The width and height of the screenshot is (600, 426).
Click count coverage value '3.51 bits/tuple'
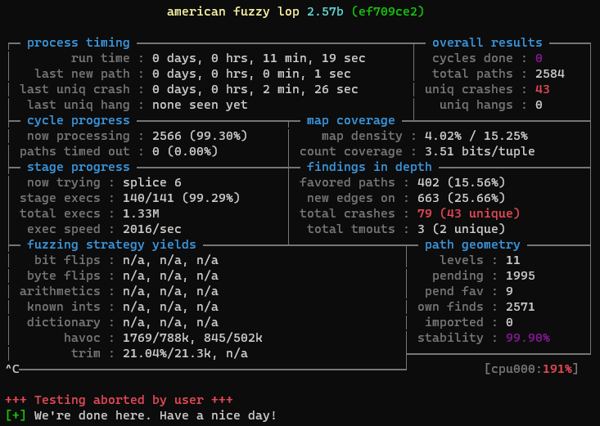480,151
